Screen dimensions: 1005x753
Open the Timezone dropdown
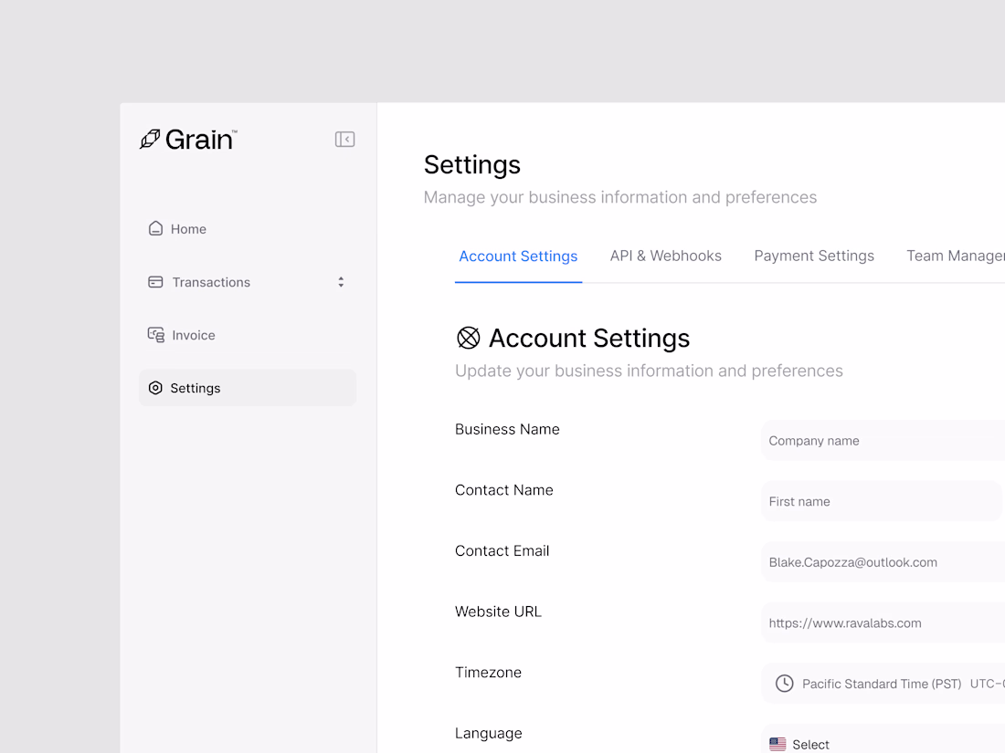point(883,684)
